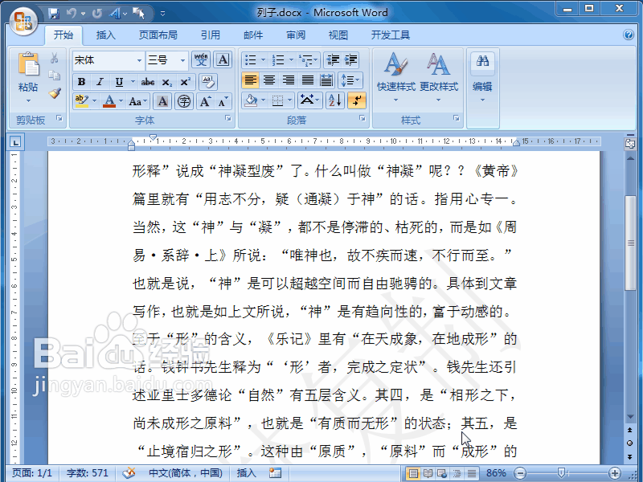This screenshot has height=482, width=643.
Task: Open the font size dropdown (三号)
Action: pos(182,61)
